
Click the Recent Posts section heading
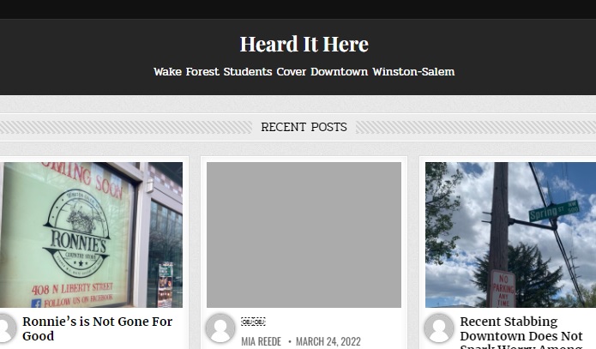pos(304,127)
